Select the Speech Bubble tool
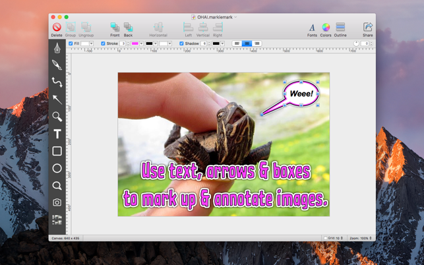The image size is (424, 265). [x=57, y=185]
